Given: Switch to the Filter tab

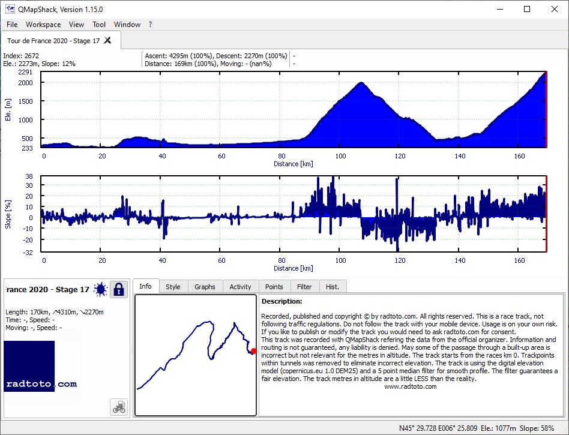Looking at the screenshot, I should tap(304, 287).
